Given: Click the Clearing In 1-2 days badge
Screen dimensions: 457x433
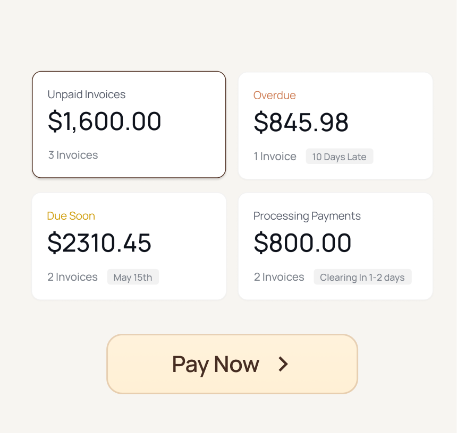Looking at the screenshot, I should pyautogui.click(x=362, y=277).
